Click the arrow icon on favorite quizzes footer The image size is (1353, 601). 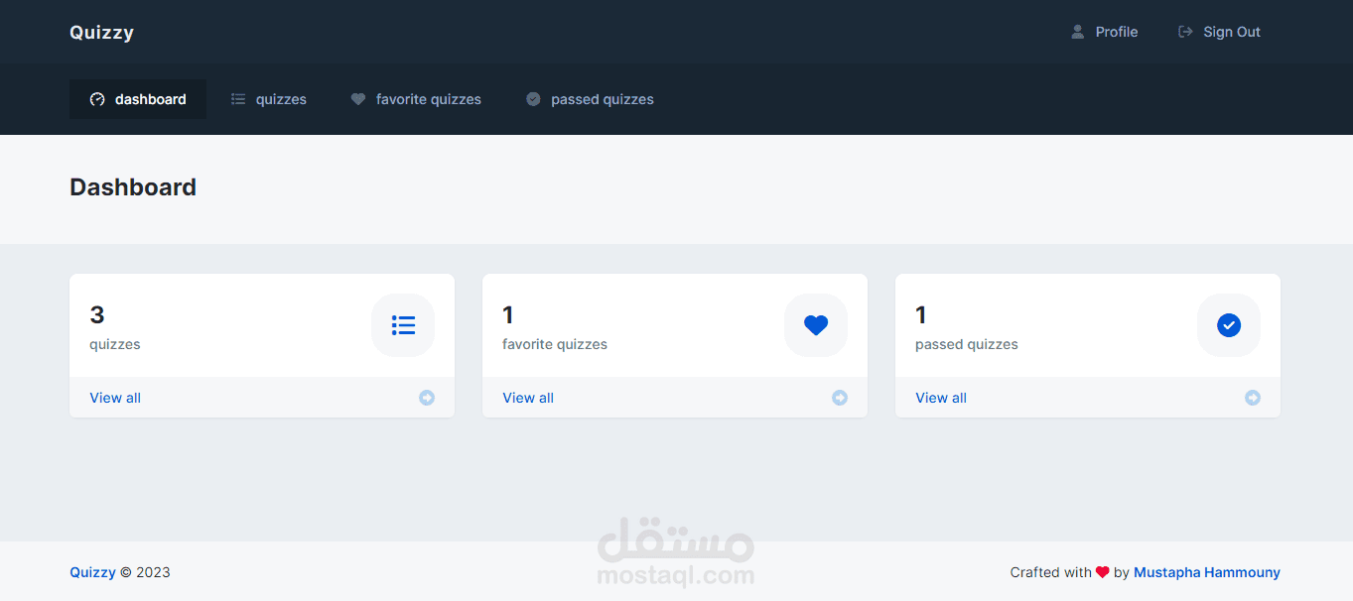tap(840, 398)
